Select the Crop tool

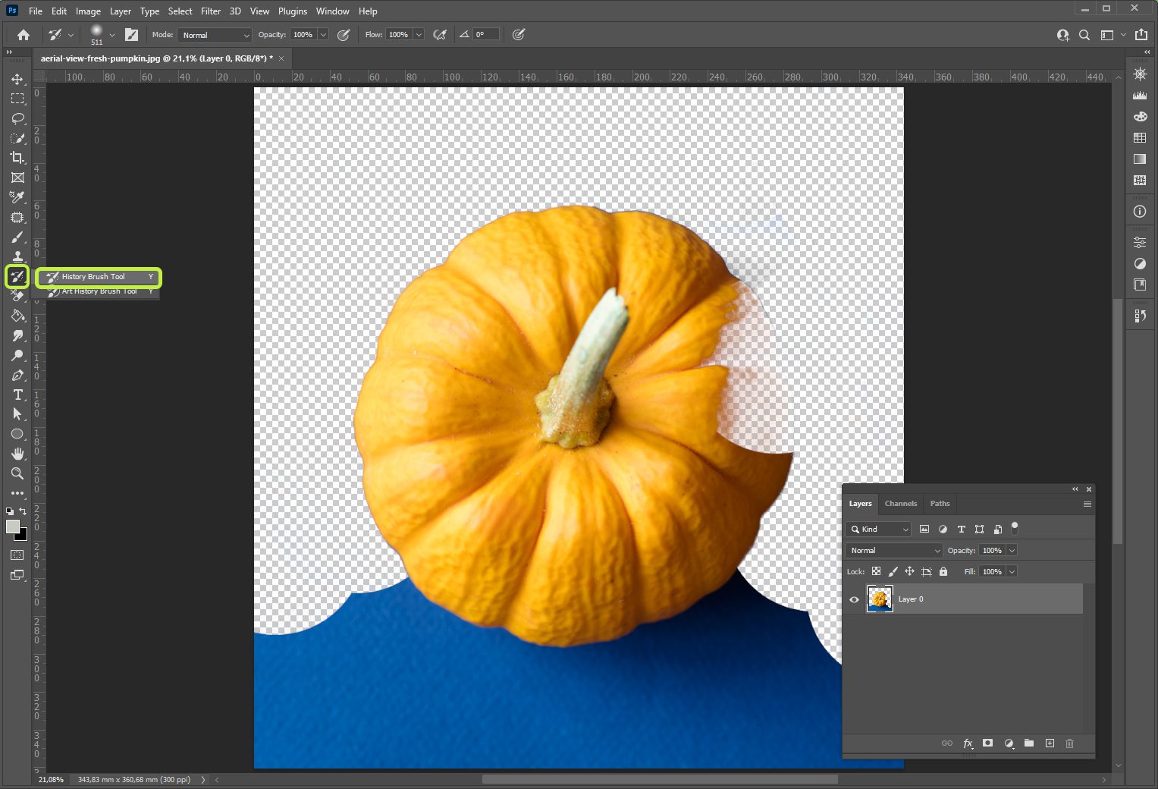[17, 158]
